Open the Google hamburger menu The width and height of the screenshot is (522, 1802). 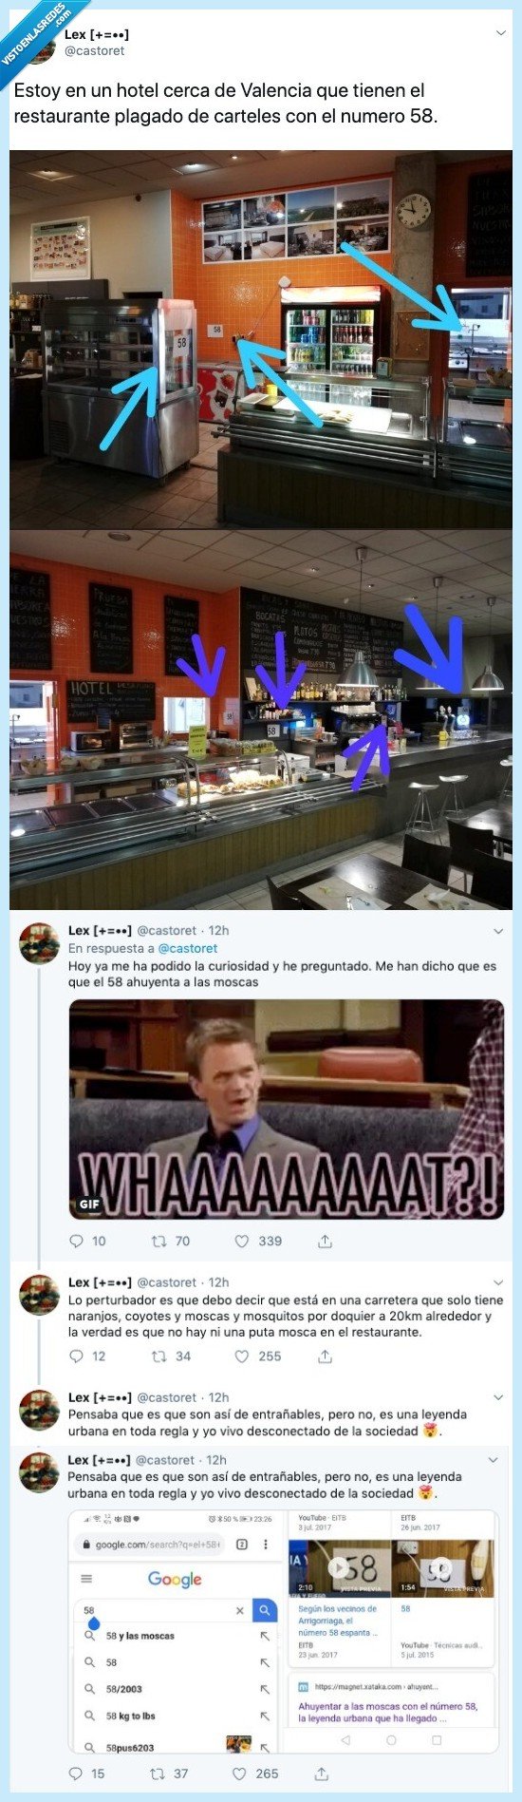click(86, 1579)
